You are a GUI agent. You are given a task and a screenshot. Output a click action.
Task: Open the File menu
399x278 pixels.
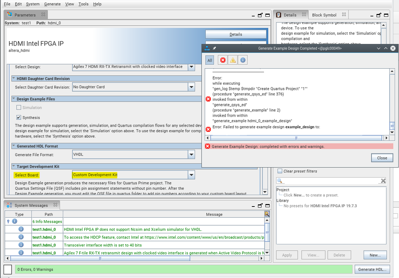(7, 4)
